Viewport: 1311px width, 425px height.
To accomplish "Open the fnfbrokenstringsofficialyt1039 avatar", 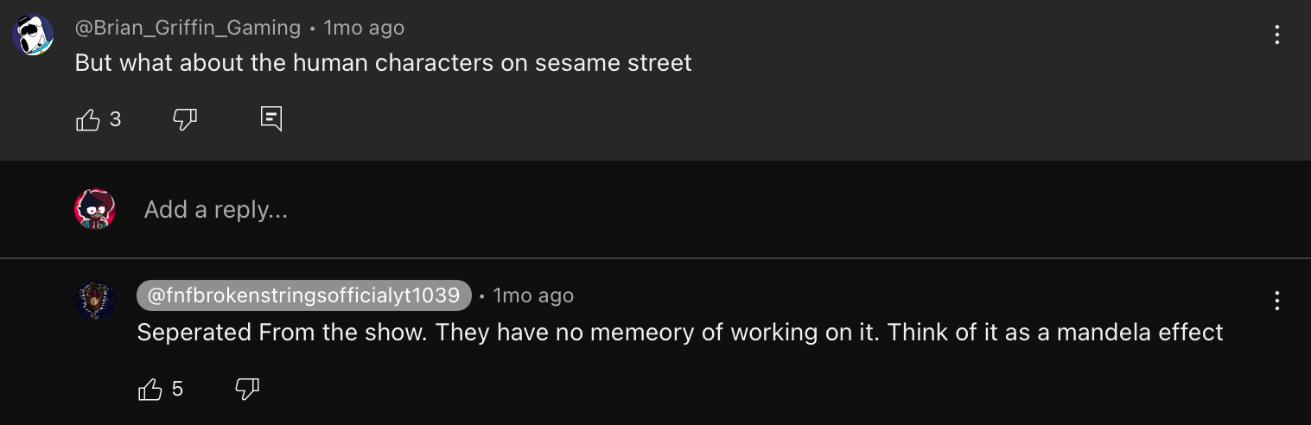I will pos(95,300).
